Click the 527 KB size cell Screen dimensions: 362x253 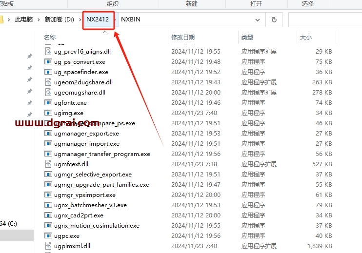322,164
